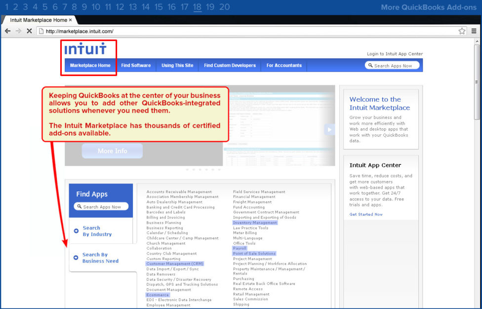
Task: Open Sales Commission category
Action: pos(250,299)
